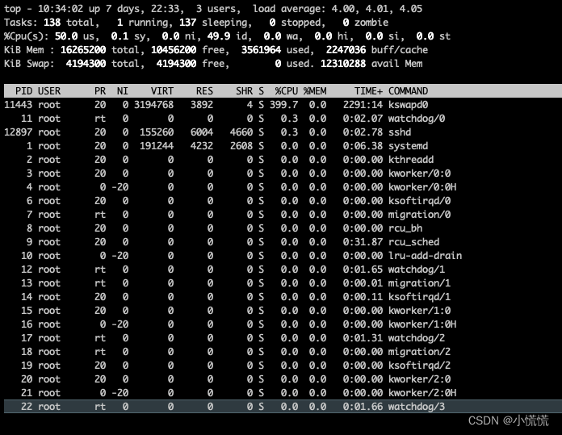This screenshot has width=562, height=435.
Task: Click the 10:34:02 time in top header
Action: [61, 9]
